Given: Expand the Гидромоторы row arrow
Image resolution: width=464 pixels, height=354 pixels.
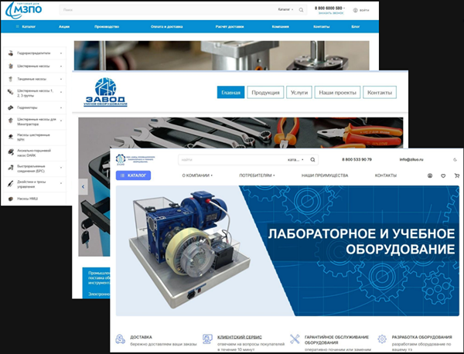Looking at the screenshot, I should point(61,108).
